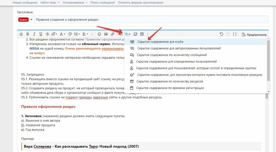The image size is (276, 152).
Task: Choose hidden content for users in определенных группах
Action: 195,68
